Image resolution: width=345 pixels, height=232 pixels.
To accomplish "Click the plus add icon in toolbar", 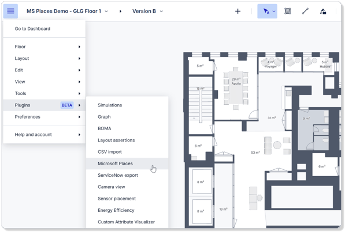I will (238, 11).
